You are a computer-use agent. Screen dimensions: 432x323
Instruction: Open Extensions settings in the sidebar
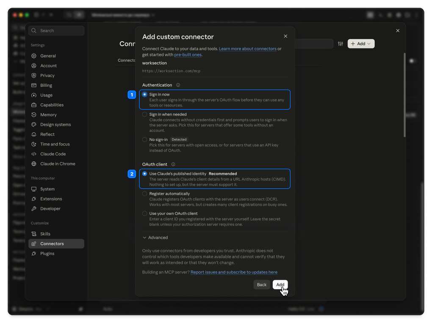pyautogui.click(x=56, y=199)
